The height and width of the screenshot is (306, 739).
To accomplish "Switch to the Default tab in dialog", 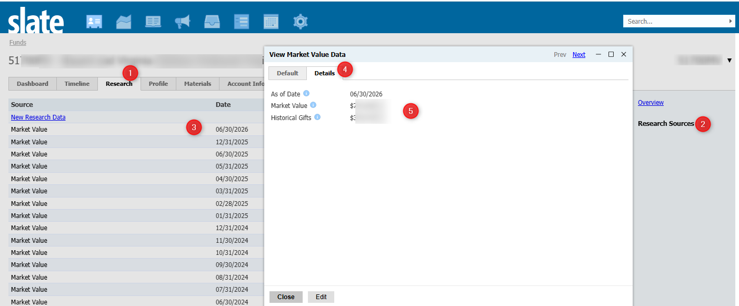I will 287,73.
